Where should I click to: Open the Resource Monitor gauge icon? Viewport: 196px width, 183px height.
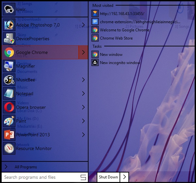tap(9, 148)
